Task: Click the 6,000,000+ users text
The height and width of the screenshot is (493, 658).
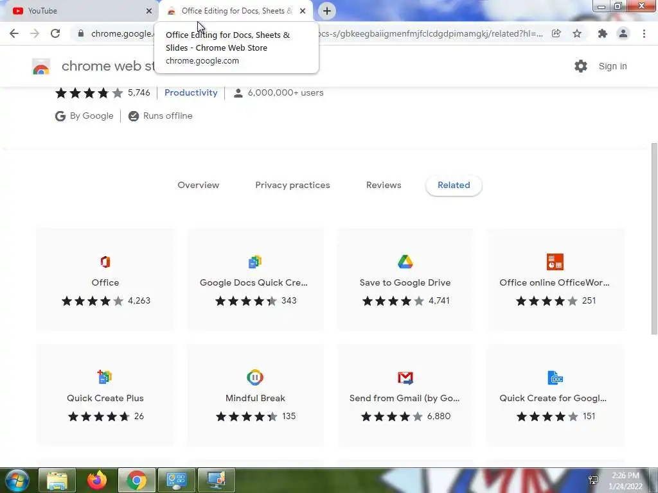Action: (285, 92)
